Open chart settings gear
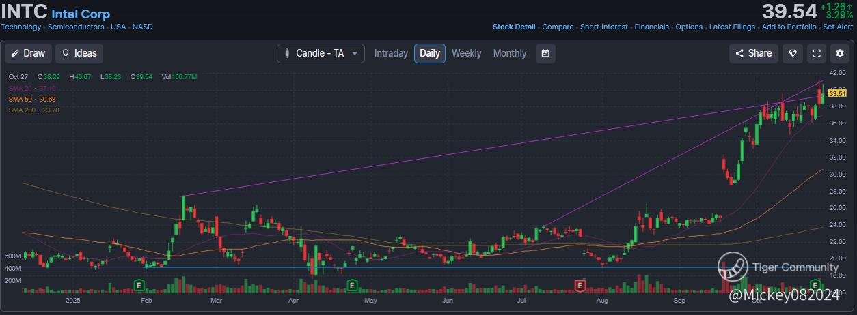 click(x=840, y=53)
